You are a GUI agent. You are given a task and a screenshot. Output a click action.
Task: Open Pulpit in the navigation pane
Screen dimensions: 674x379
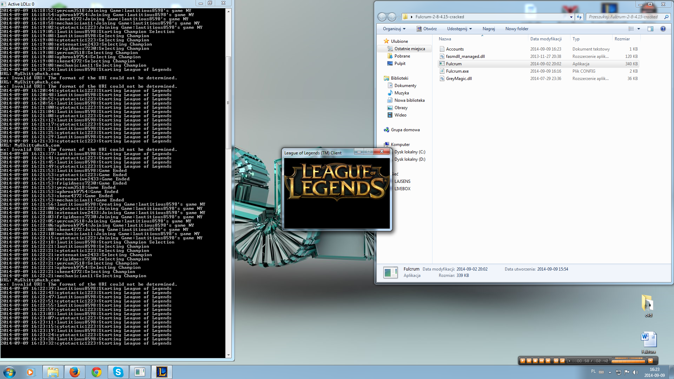[396, 64]
